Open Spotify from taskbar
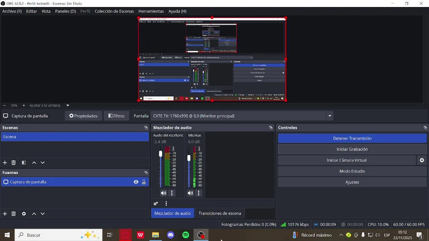429x241 pixels. point(186,235)
